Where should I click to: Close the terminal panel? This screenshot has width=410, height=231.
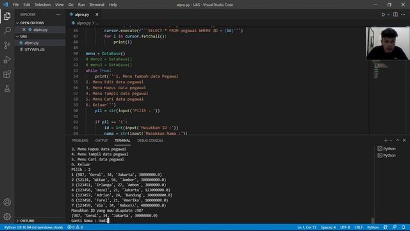(x=404, y=141)
